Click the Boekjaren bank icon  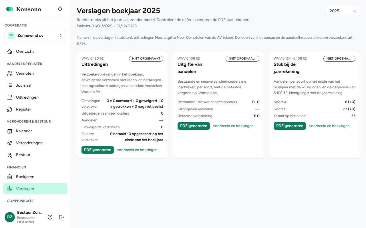point(10,177)
